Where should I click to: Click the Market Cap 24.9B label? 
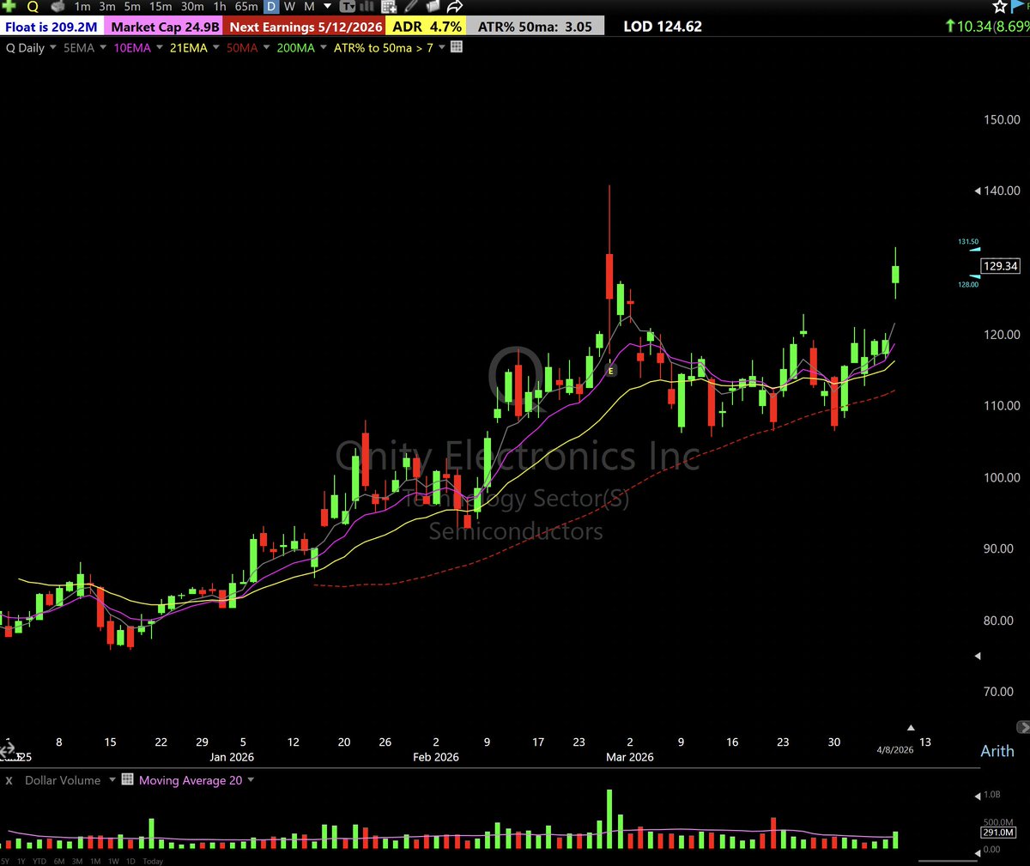[165, 27]
